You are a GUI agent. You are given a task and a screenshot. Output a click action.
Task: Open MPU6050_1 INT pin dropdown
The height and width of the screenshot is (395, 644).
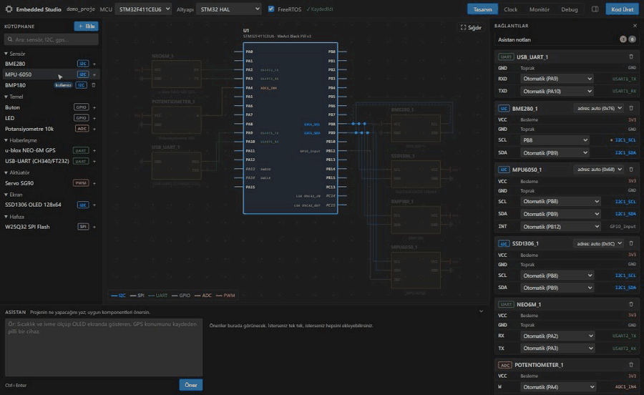click(x=560, y=227)
